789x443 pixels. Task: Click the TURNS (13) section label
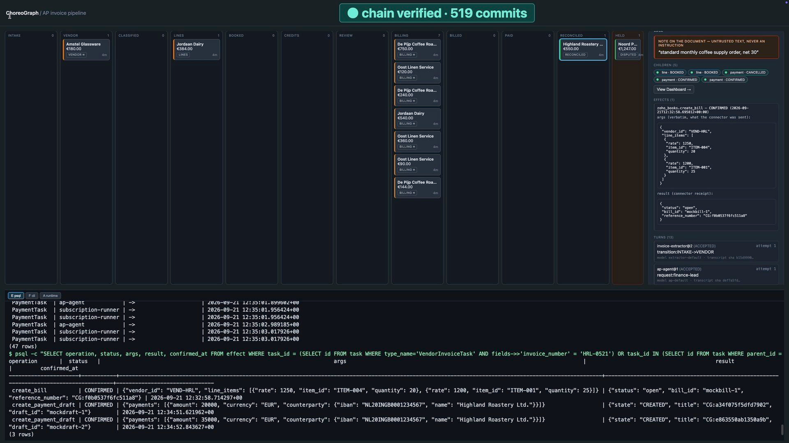664,237
